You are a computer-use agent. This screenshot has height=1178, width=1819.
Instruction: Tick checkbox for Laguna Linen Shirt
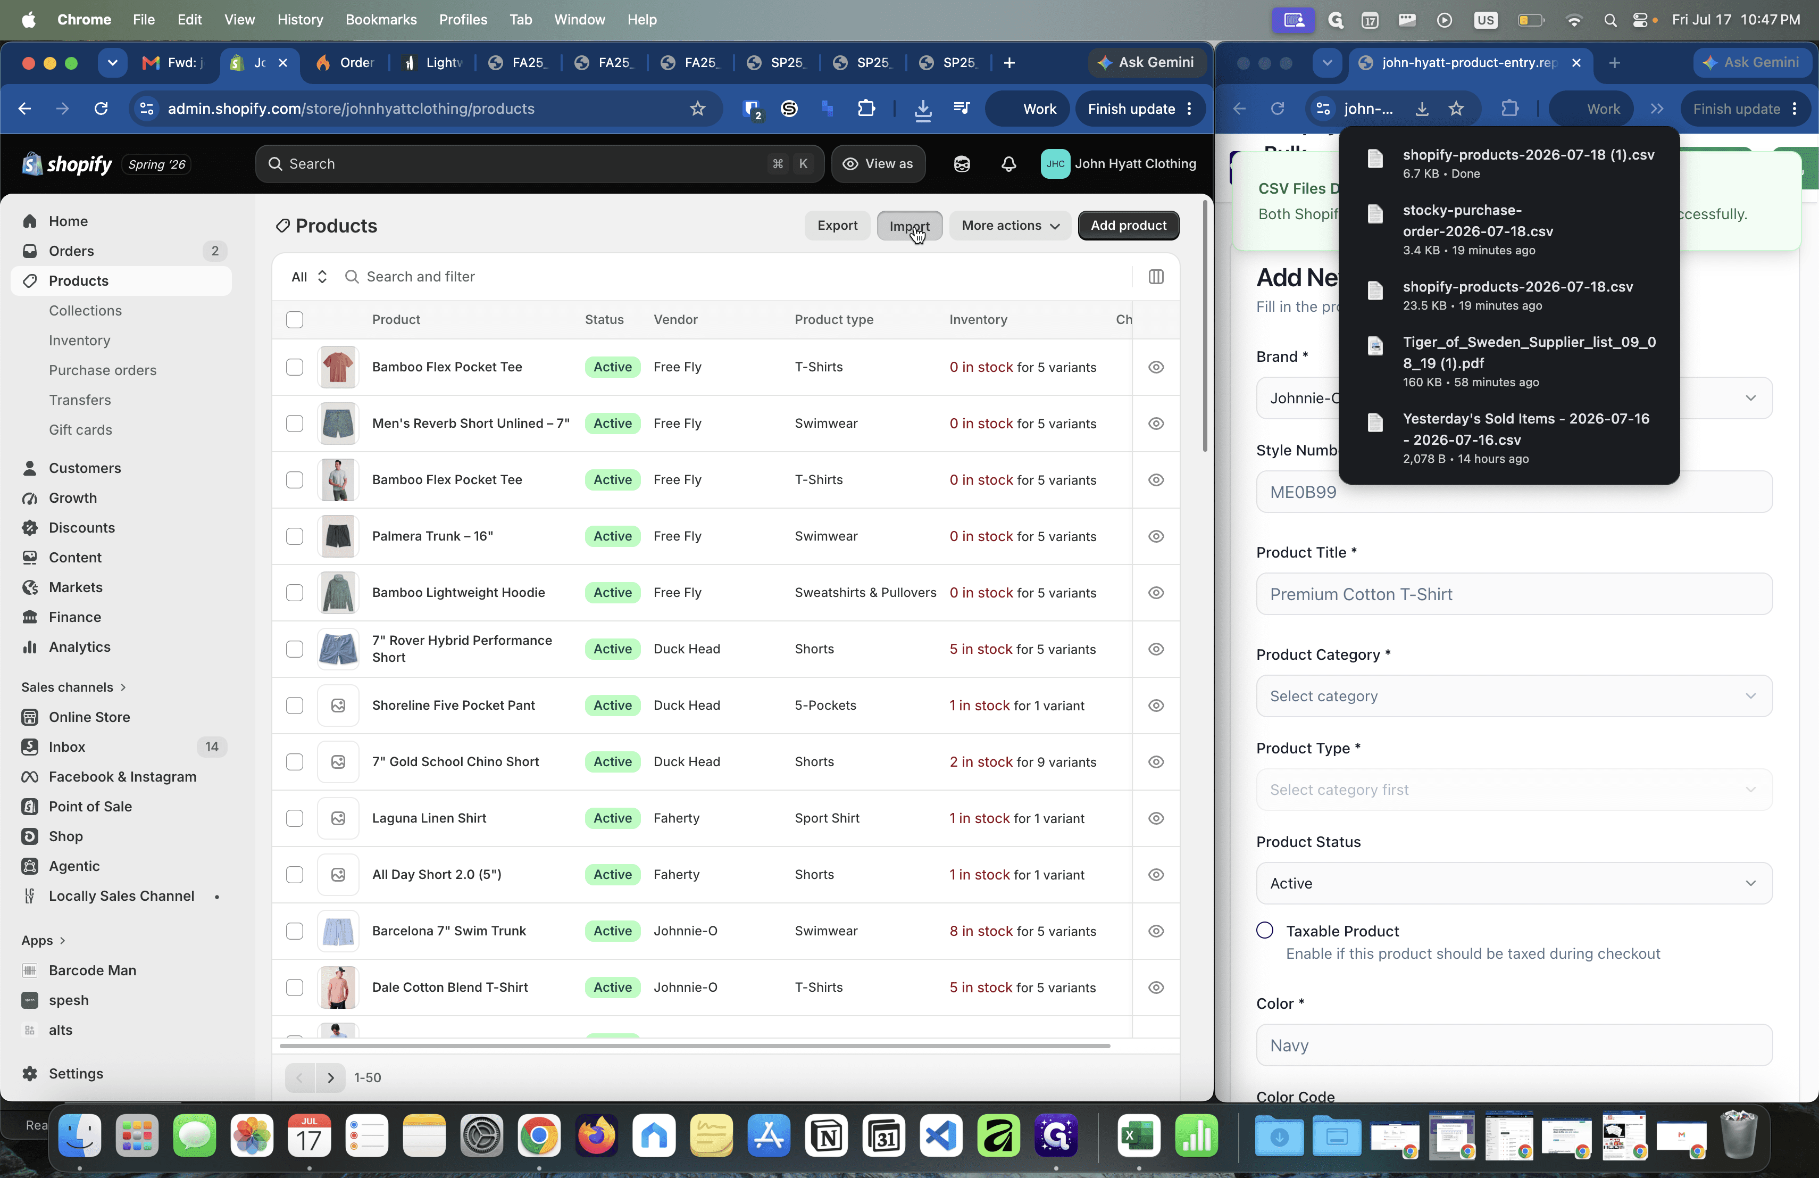[x=294, y=819]
